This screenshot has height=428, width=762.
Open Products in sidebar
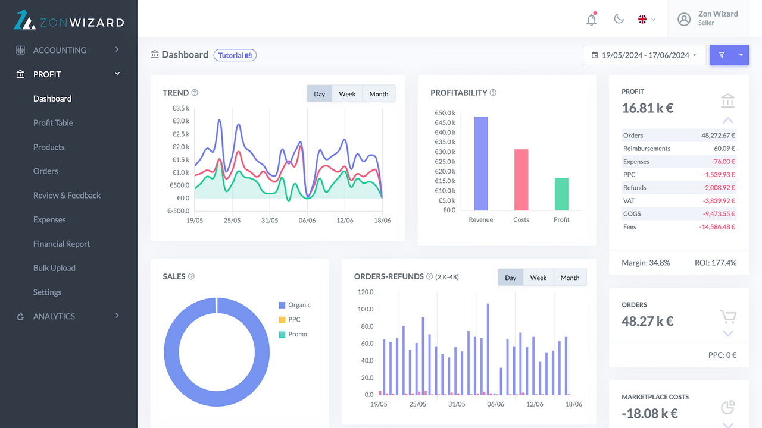click(49, 147)
